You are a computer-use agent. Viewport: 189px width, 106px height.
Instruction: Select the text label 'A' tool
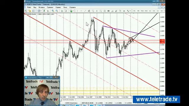[x=97, y=11]
